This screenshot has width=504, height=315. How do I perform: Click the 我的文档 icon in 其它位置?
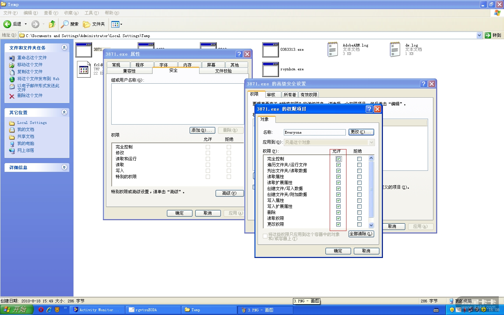click(x=12, y=130)
